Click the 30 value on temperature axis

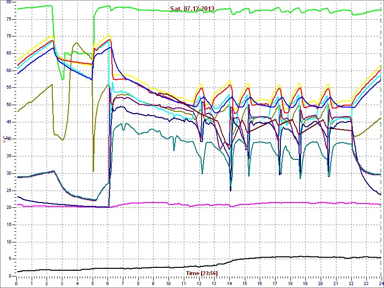(9, 173)
